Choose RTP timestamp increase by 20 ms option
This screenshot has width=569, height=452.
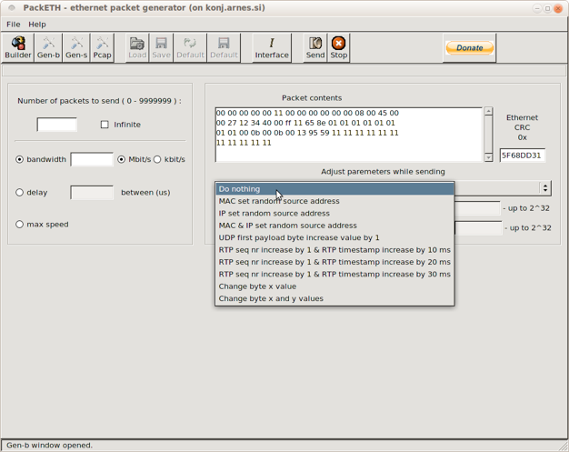334,262
